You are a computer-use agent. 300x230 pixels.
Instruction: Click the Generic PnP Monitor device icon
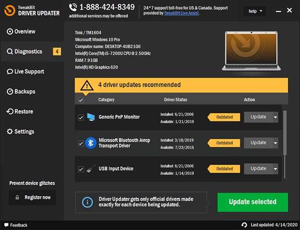point(91,117)
